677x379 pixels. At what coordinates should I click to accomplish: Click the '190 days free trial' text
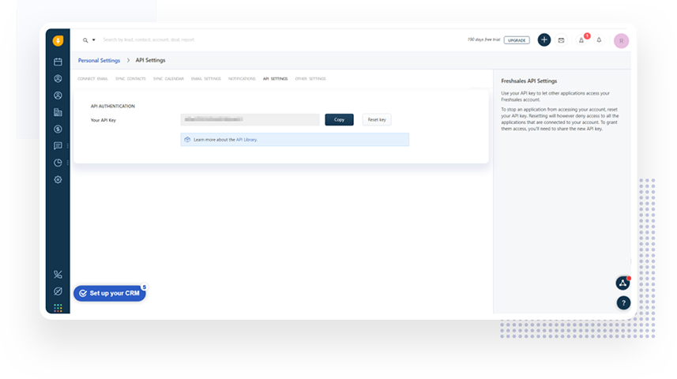[483, 39]
